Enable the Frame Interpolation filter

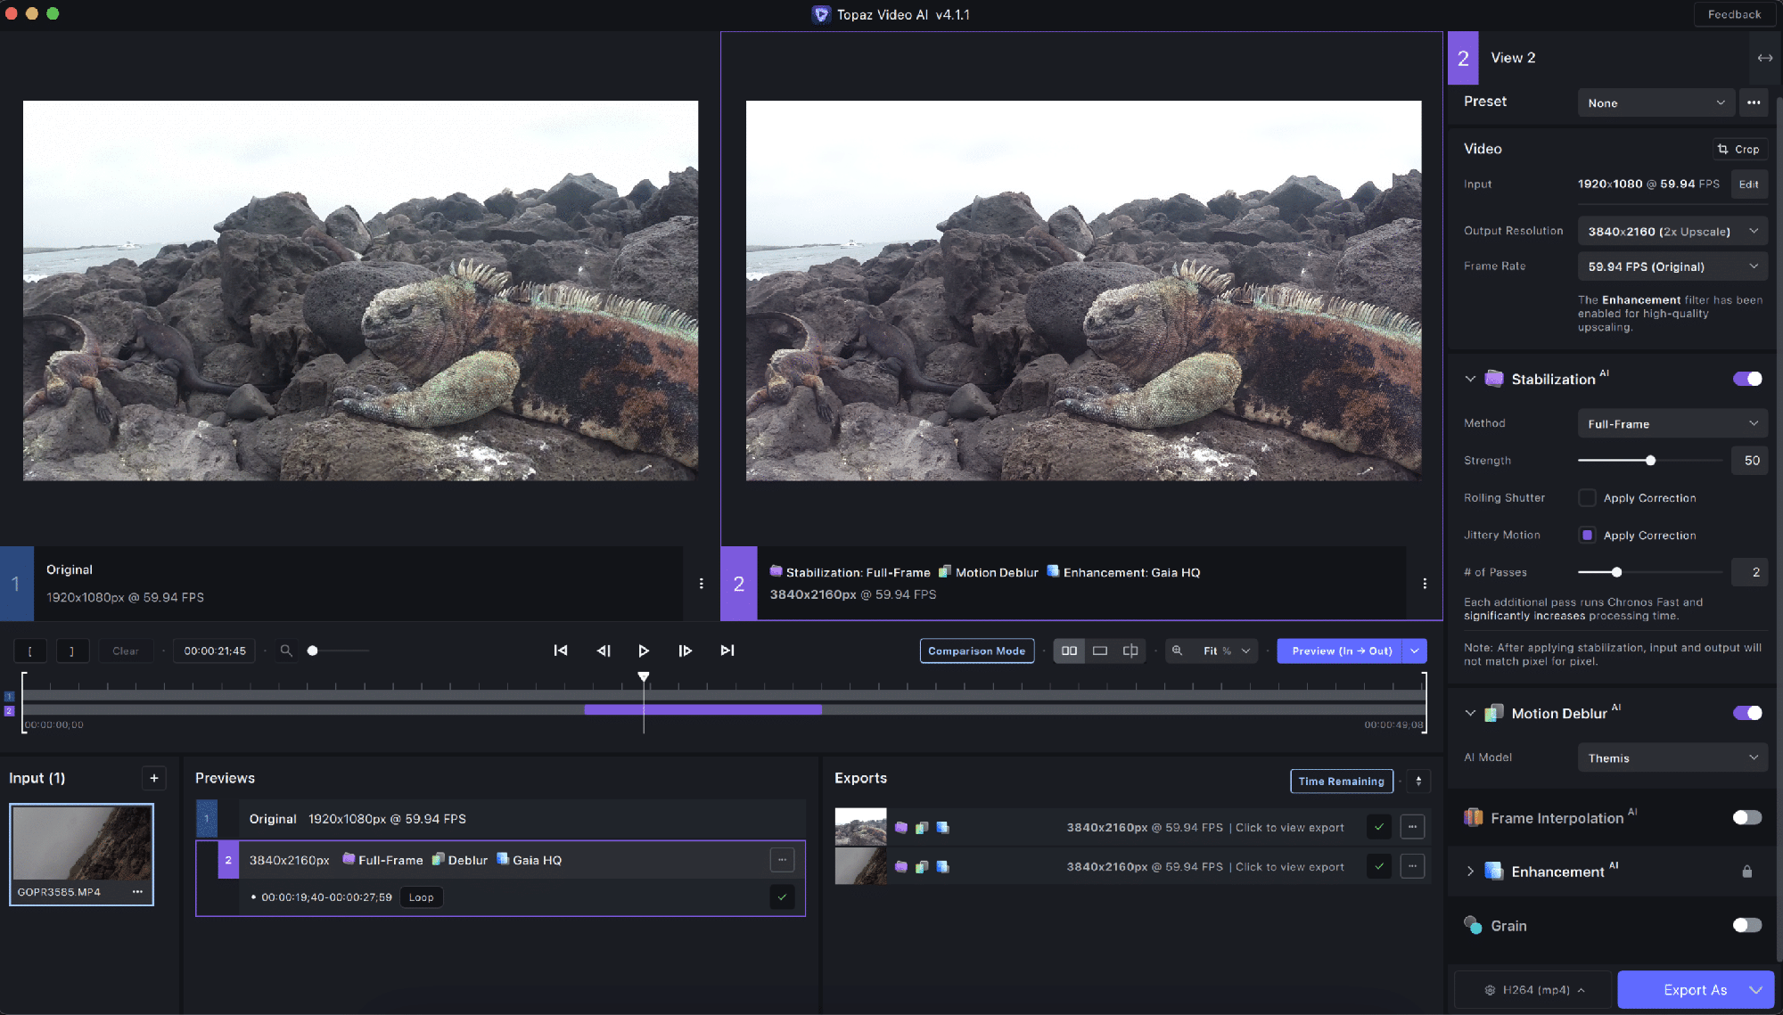coord(1747,818)
